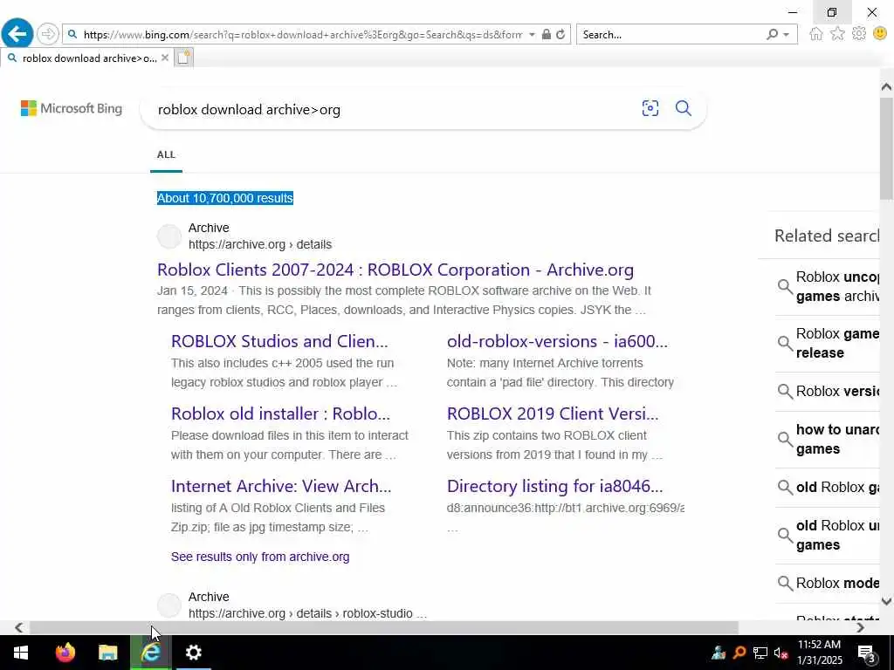Switch to Internet Explorer taskbar icon
This screenshot has width=894, height=670.
[x=150, y=653]
